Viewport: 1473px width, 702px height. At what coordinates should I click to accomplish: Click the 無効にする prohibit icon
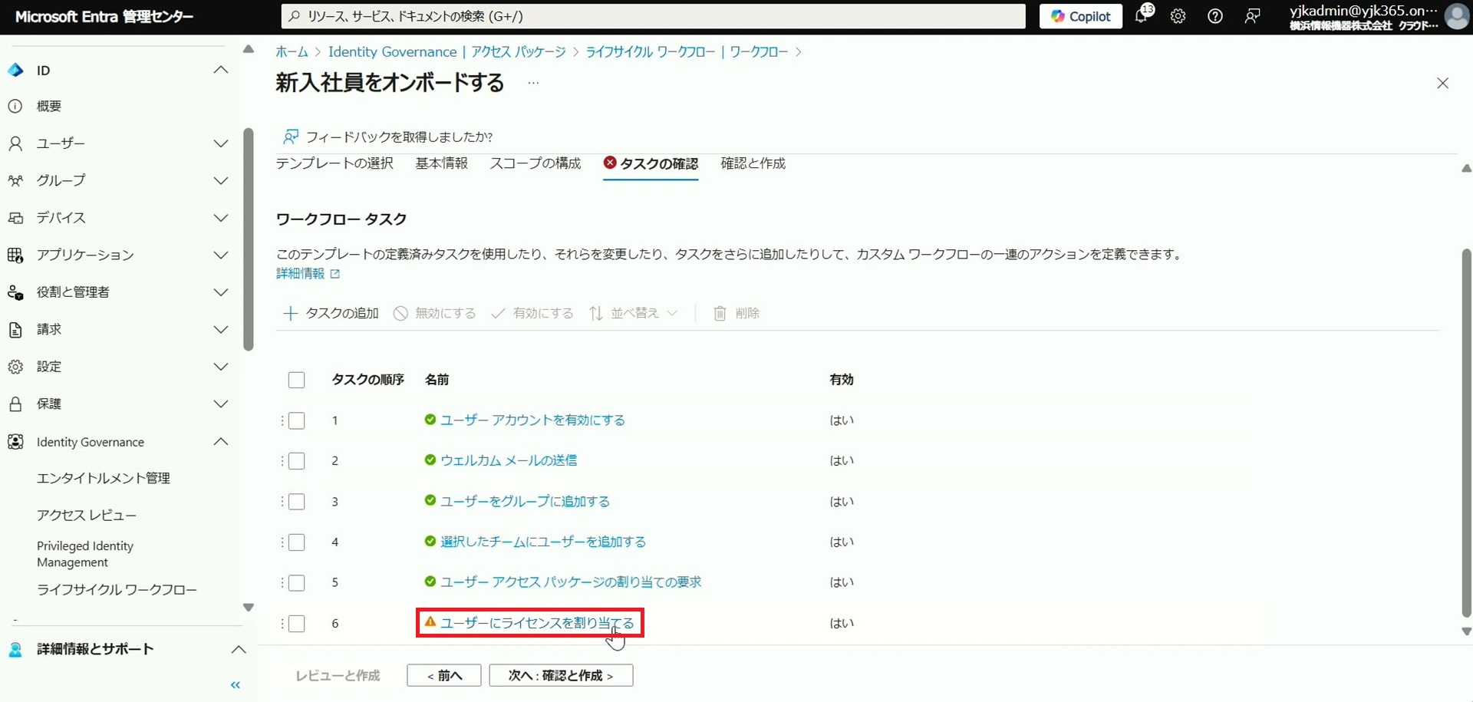[x=400, y=313]
